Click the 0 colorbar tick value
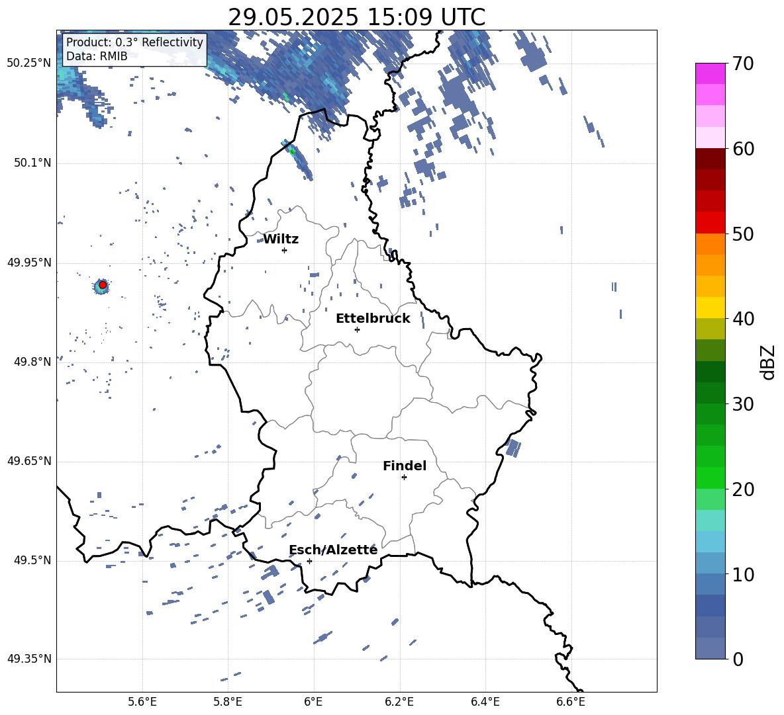 (738, 659)
